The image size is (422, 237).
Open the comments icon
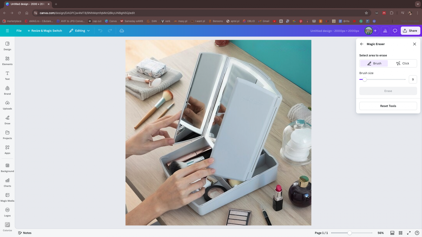pos(395,31)
